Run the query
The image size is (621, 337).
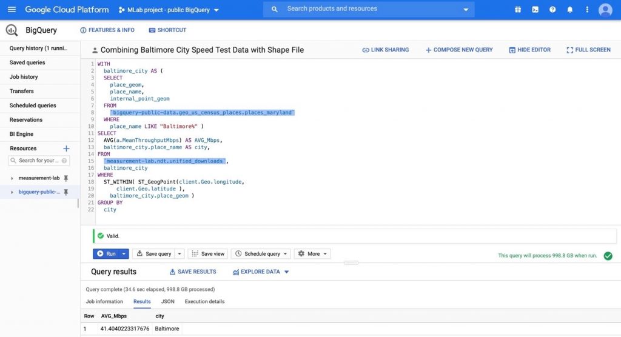click(x=107, y=254)
